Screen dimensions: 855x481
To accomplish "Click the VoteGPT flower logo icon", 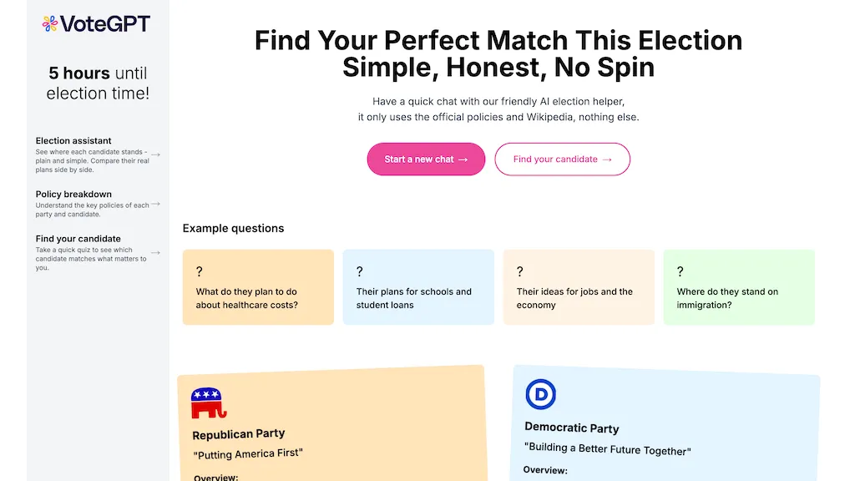I will (x=50, y=23).
